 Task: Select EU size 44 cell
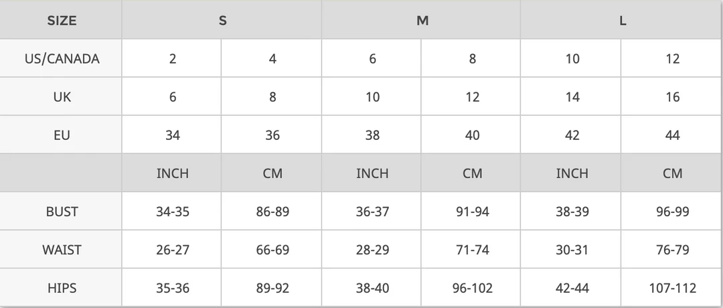(x=672, y=135)
